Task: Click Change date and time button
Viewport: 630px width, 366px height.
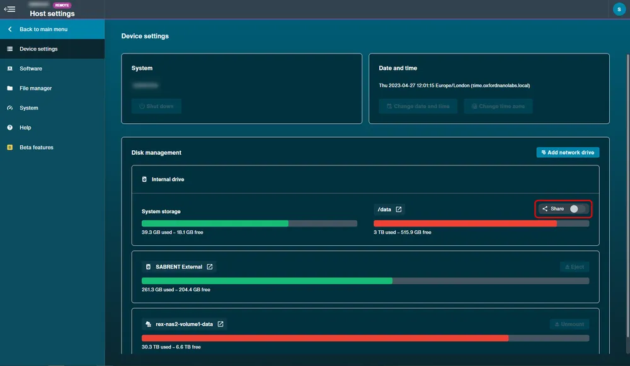Action: [418, 106]
